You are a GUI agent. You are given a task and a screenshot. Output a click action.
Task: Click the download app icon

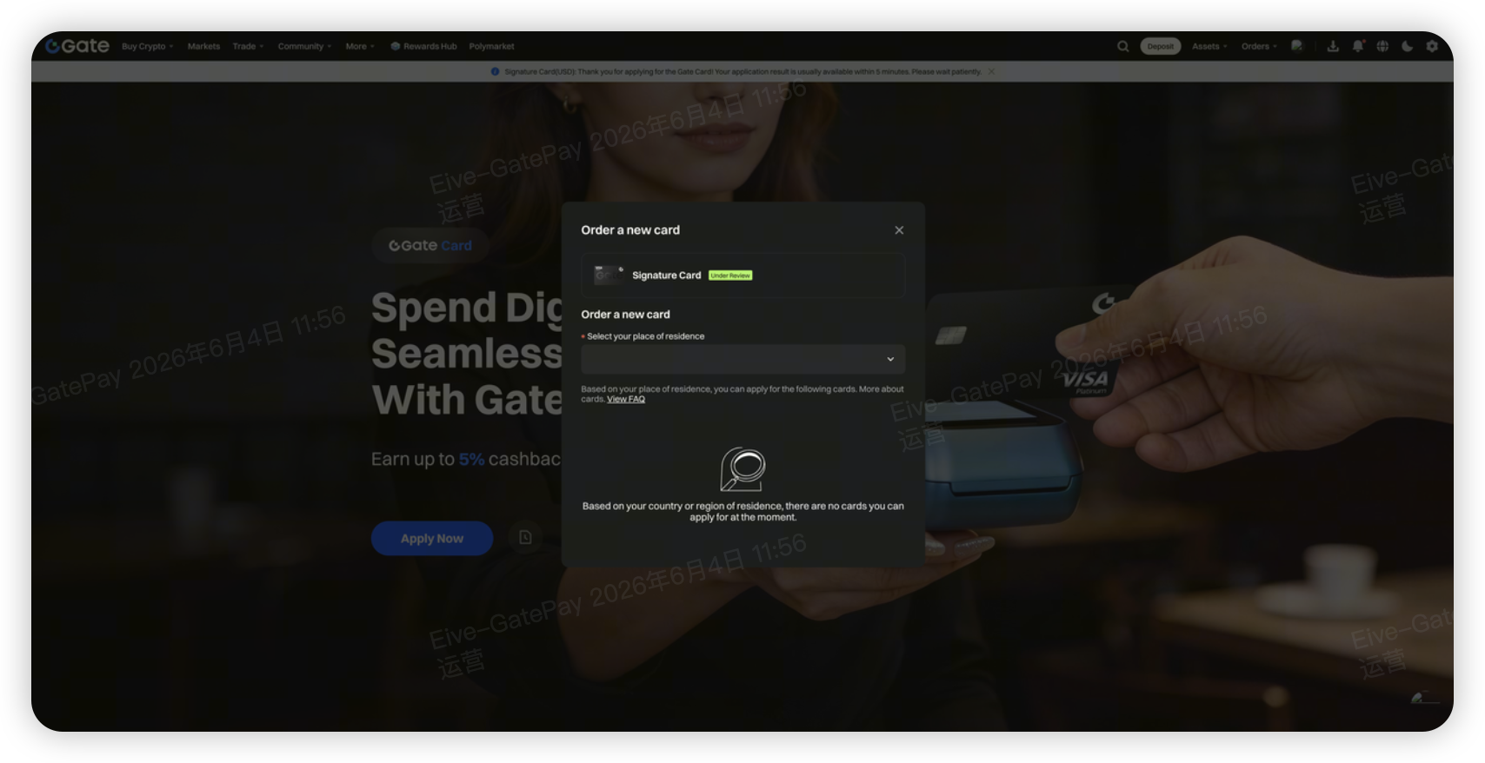coord(1333,46)
